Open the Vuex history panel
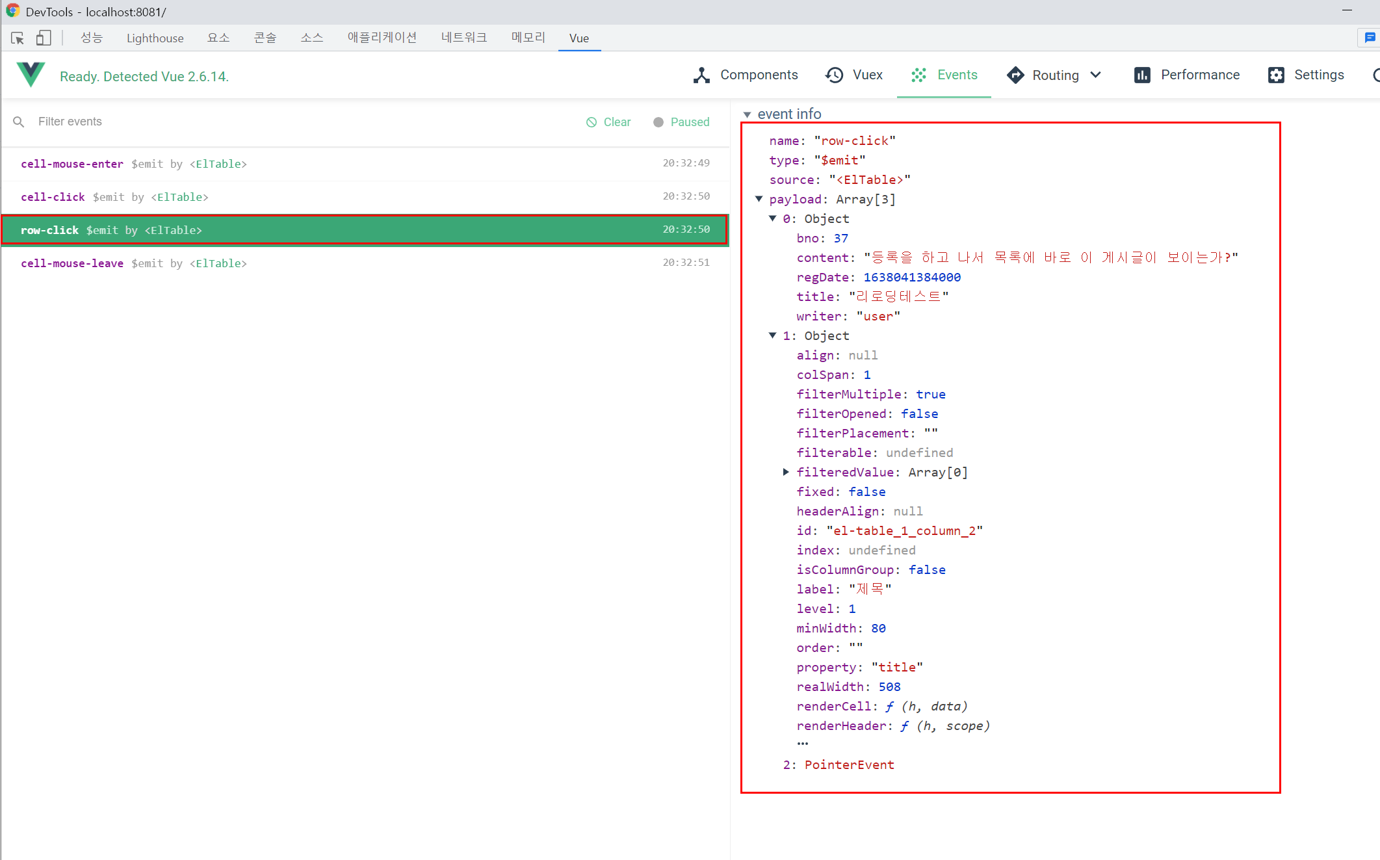Image resolution: width=1380 pixels, height=860 pixels. 854,75
